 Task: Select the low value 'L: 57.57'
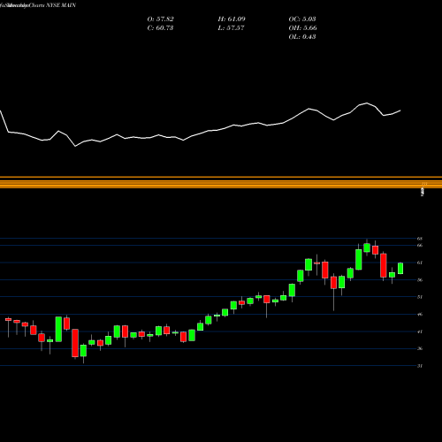231,28
